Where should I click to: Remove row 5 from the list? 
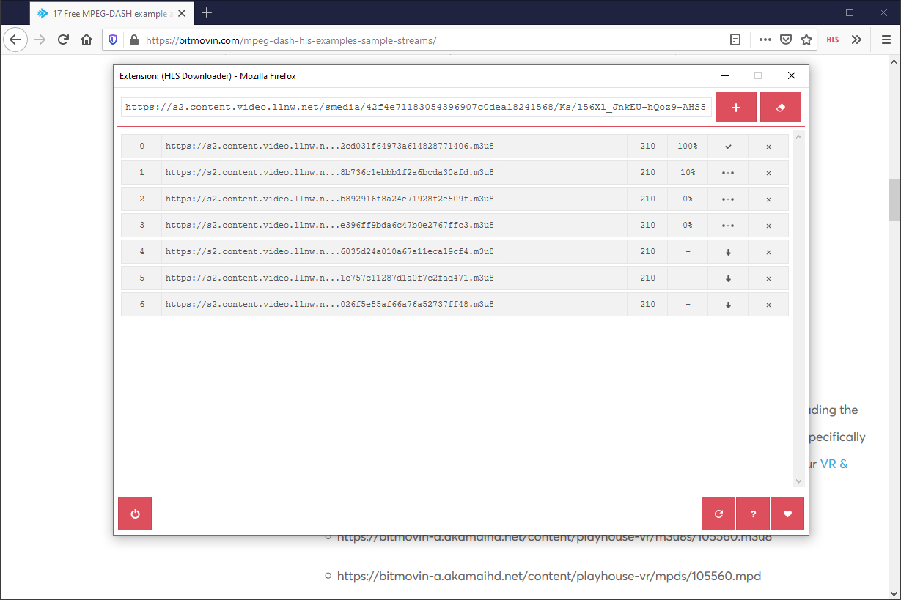point(768,278)
